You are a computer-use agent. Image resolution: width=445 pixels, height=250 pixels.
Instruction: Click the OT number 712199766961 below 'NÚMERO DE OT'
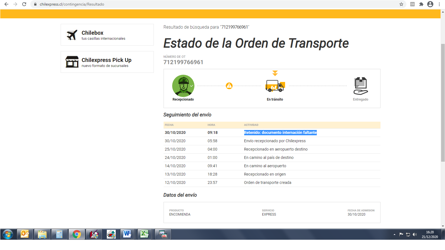coord(183,62)
